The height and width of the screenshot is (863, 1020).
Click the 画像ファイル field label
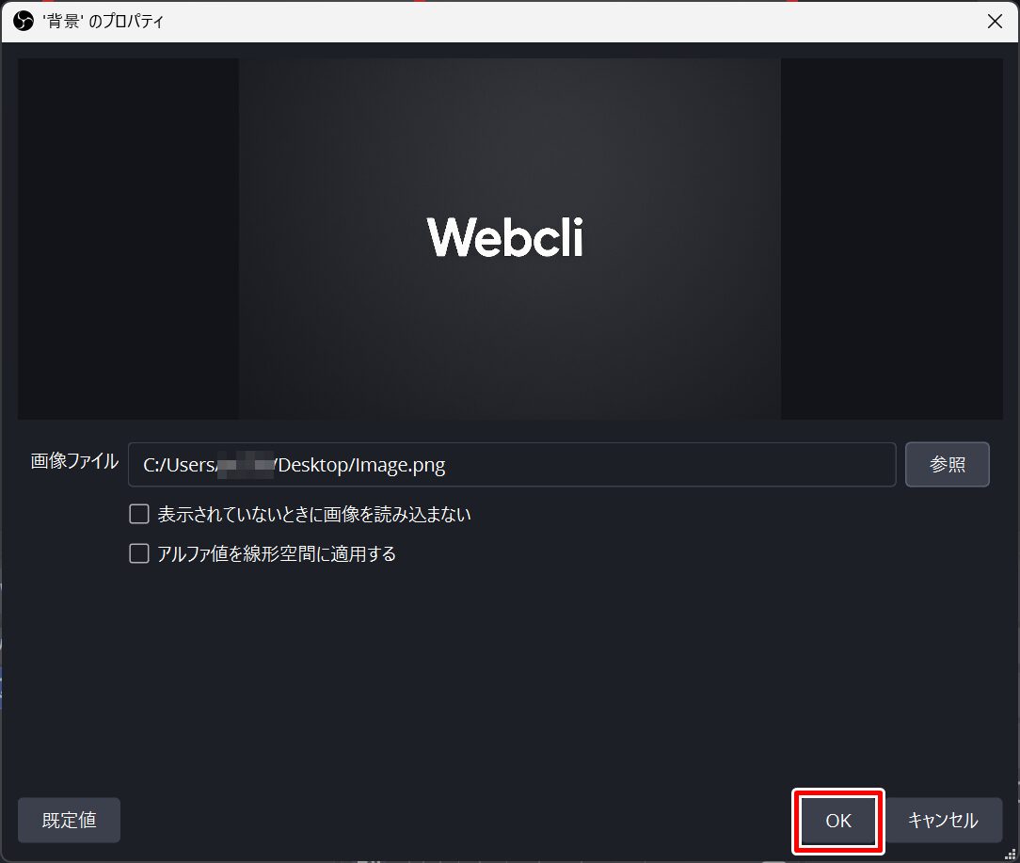pos(75,461)
